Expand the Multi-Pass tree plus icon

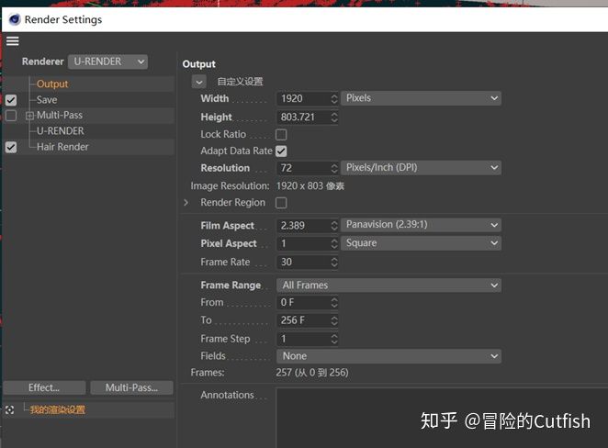[x=30, y=116]
